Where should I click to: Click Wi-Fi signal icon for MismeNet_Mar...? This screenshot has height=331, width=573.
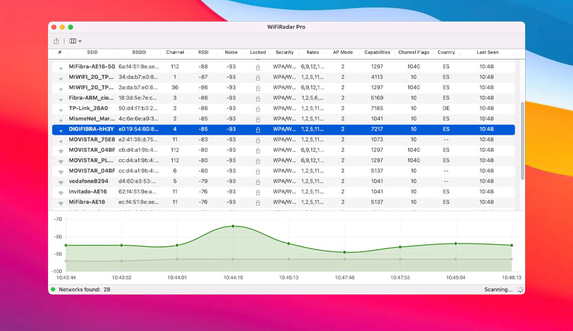click(x=61, y=120)
